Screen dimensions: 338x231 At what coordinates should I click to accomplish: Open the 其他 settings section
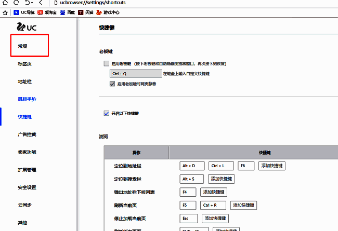[x=22, y=223]
